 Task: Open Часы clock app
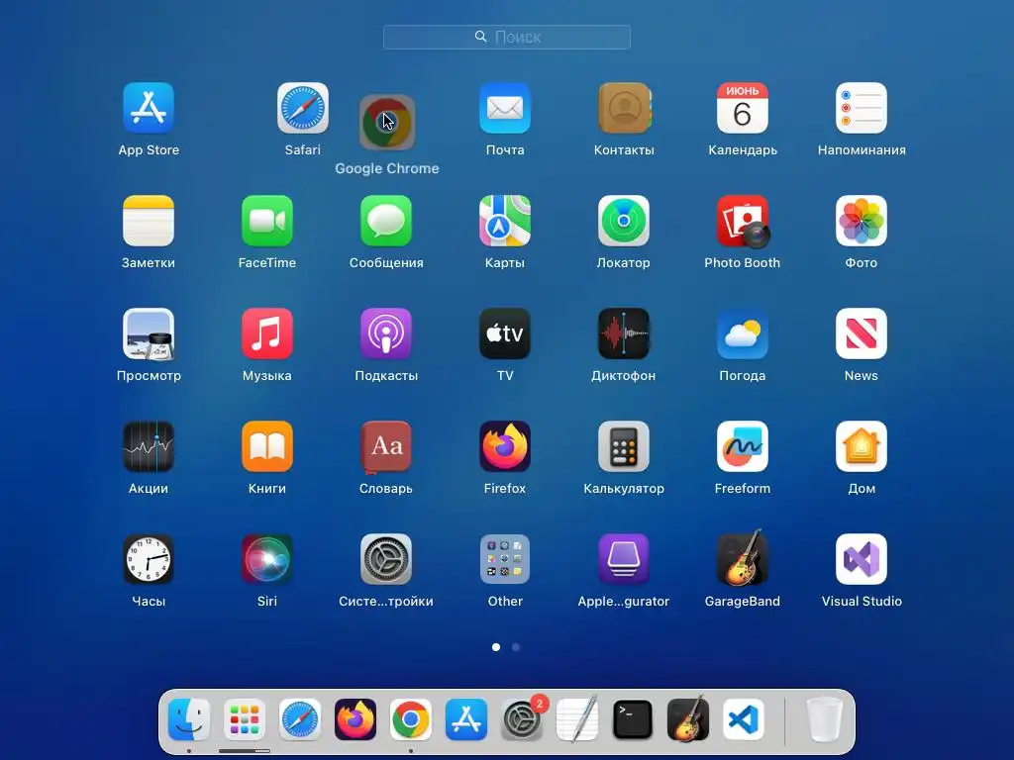149,559
